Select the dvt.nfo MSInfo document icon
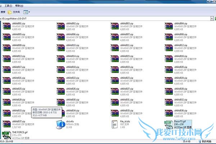The height and width of the screenshot is (144, 216). 60,125
